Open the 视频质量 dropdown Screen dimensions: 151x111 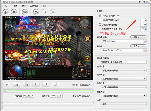pyautogui.click(x=124, y=71)
